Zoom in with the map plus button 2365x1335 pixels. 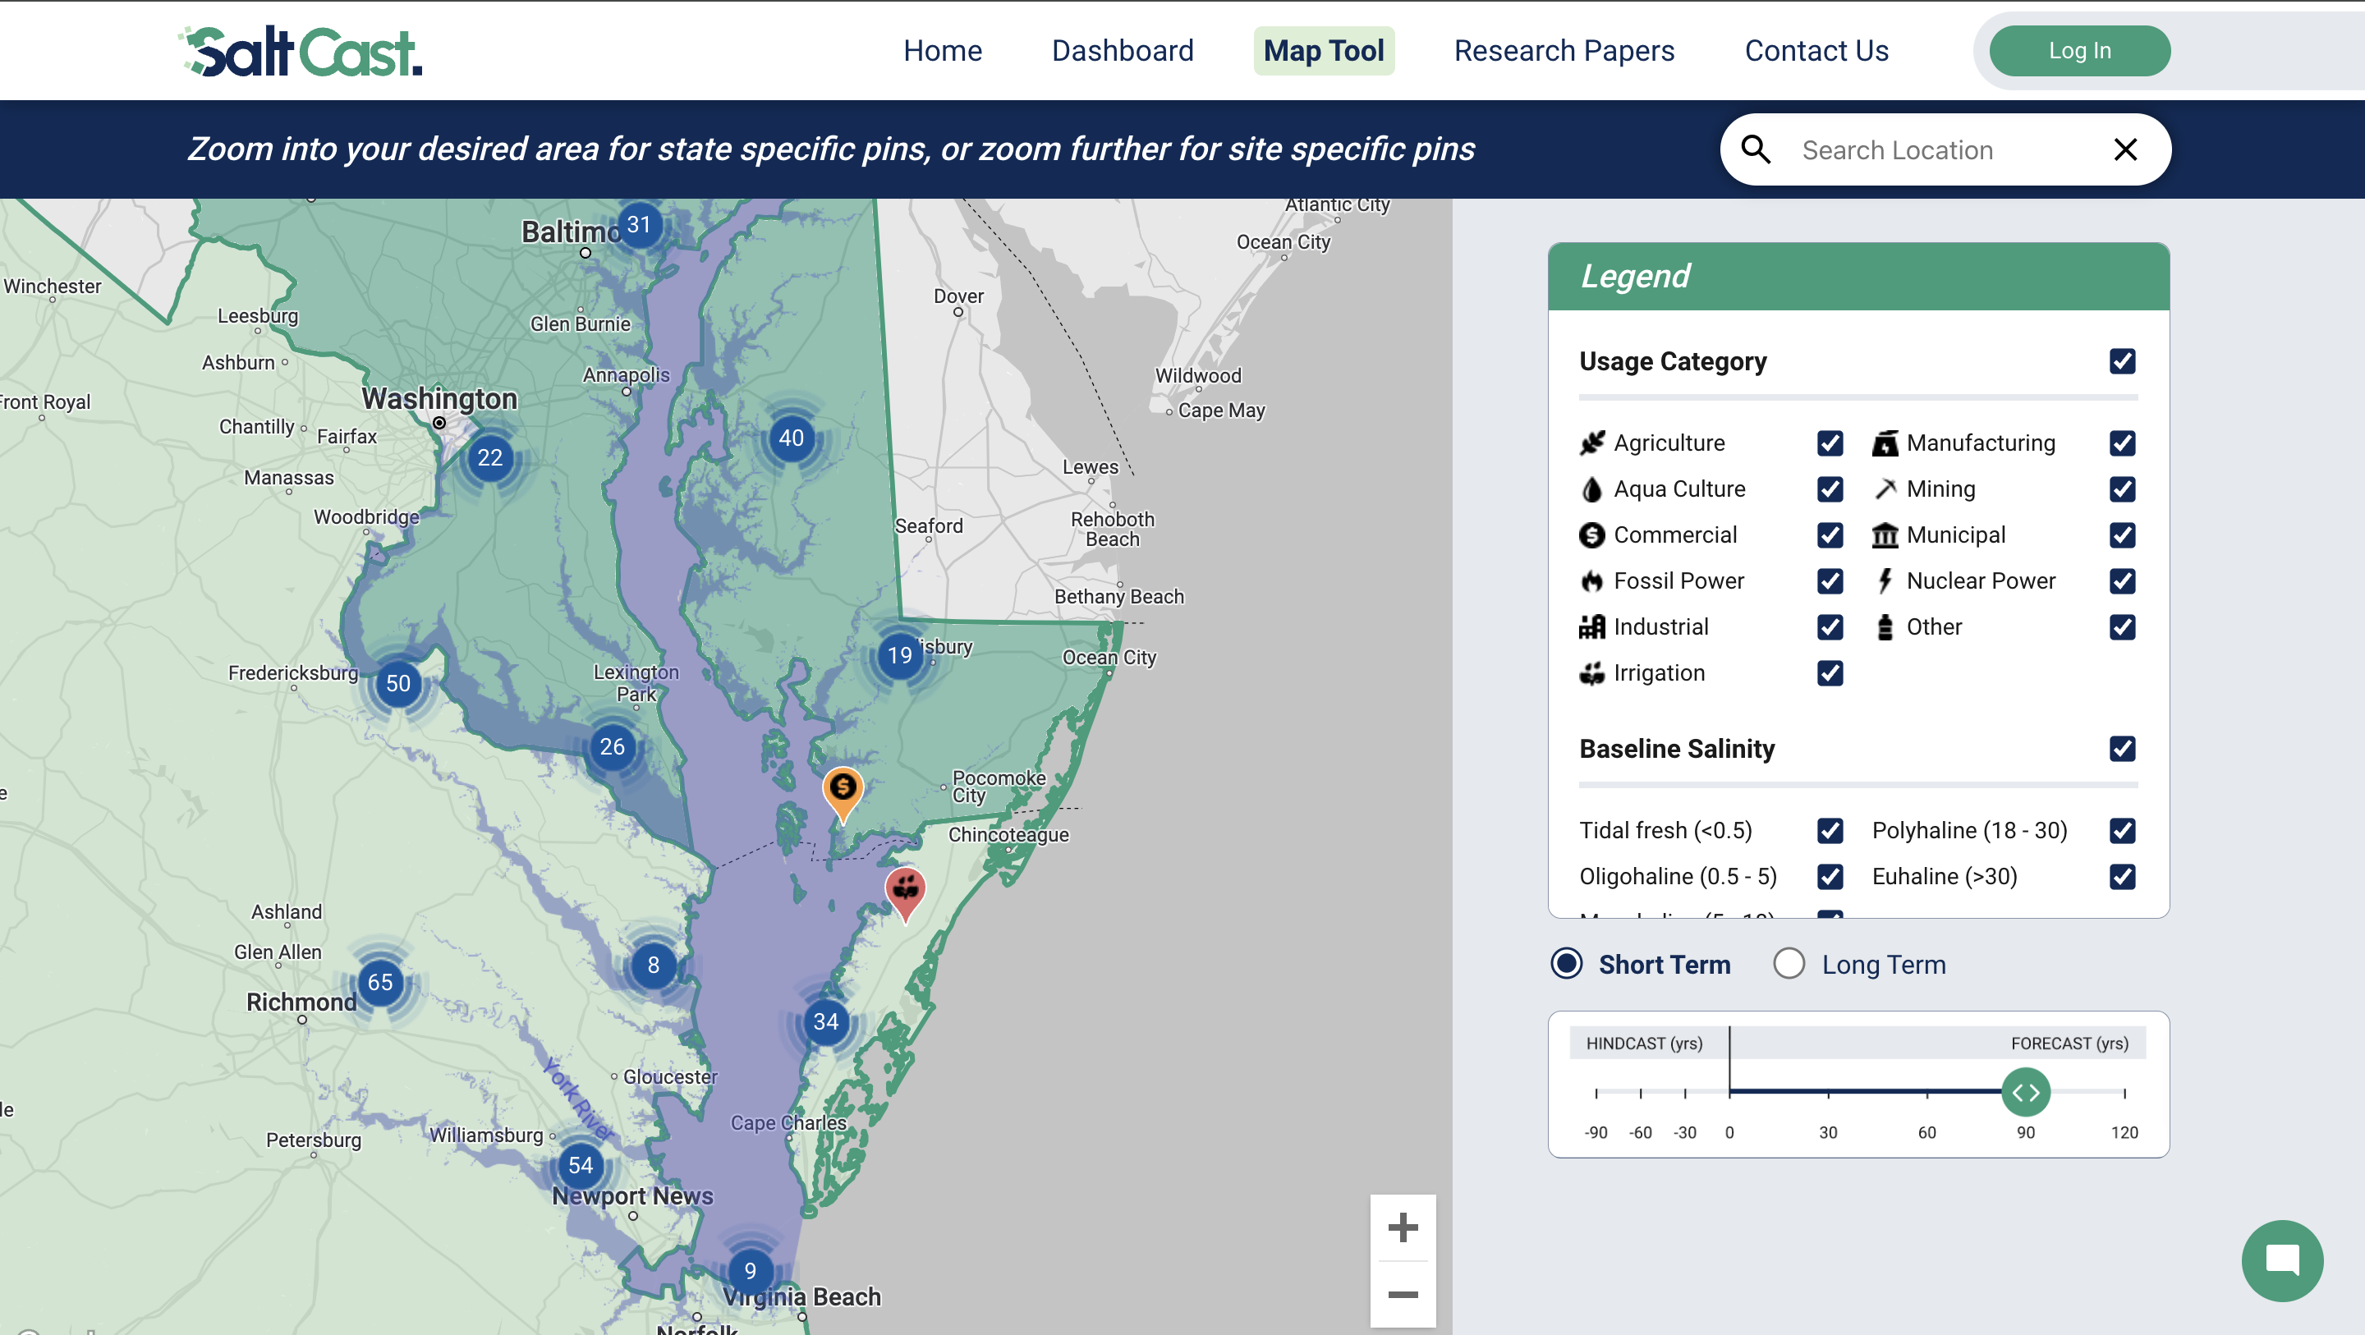1402,1227
